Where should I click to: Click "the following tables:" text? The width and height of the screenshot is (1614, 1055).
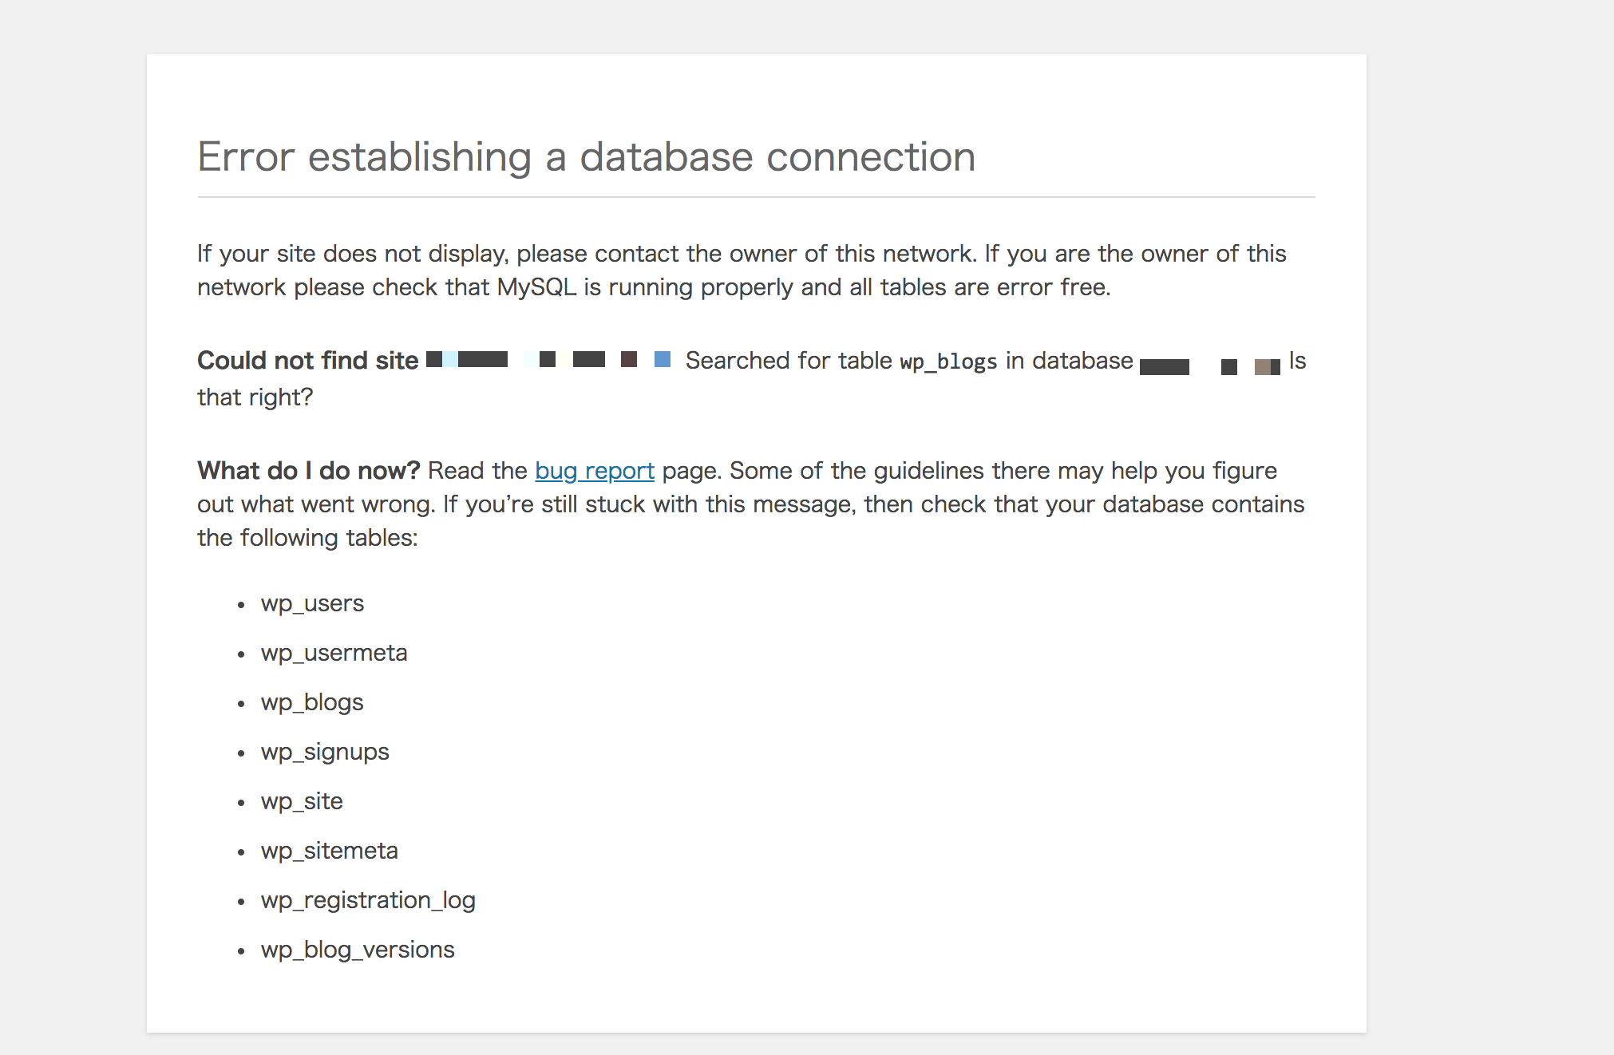(307, 538)
